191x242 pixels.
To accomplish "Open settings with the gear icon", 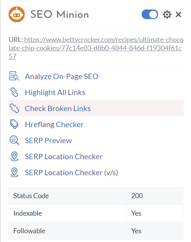I will pyautogui.click(x=167, y=15).
